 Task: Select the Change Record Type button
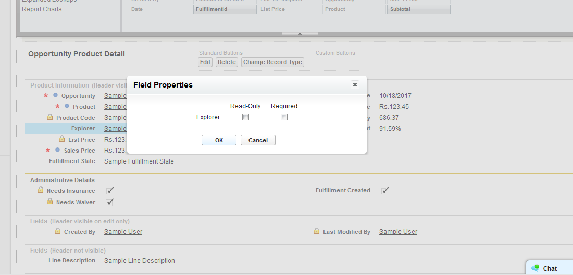pyautogui.click(x=272, y=62)
